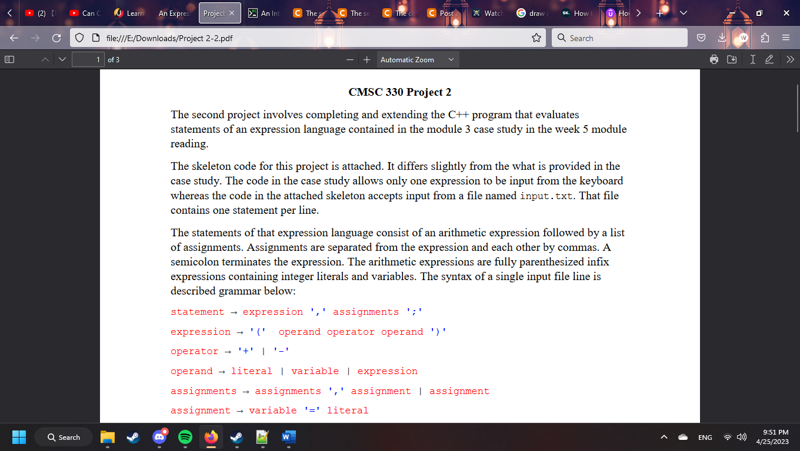Open a new browser tab
The width and height of the screenshot is (800, 451).
pos(659,12)
